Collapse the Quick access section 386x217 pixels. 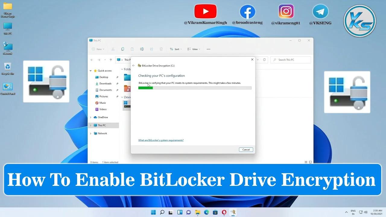tap(90, 71)
